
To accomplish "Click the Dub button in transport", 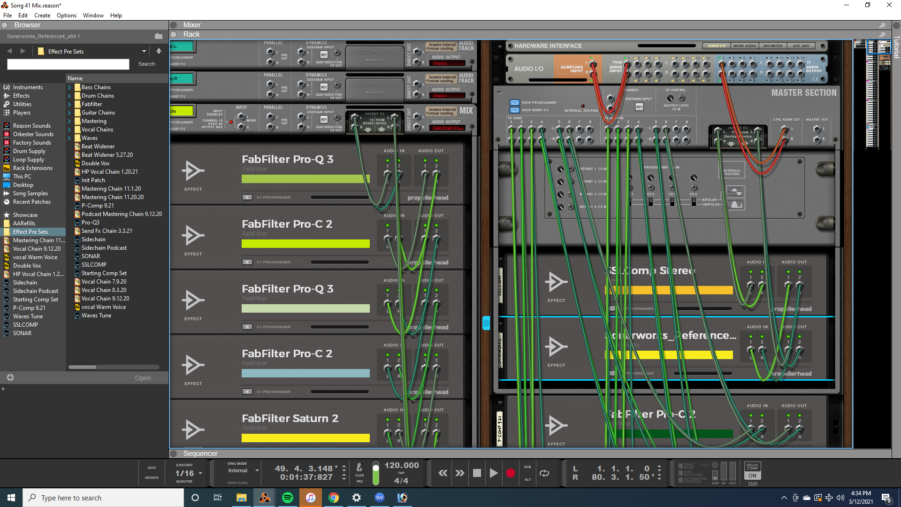I will click(527, 467).
